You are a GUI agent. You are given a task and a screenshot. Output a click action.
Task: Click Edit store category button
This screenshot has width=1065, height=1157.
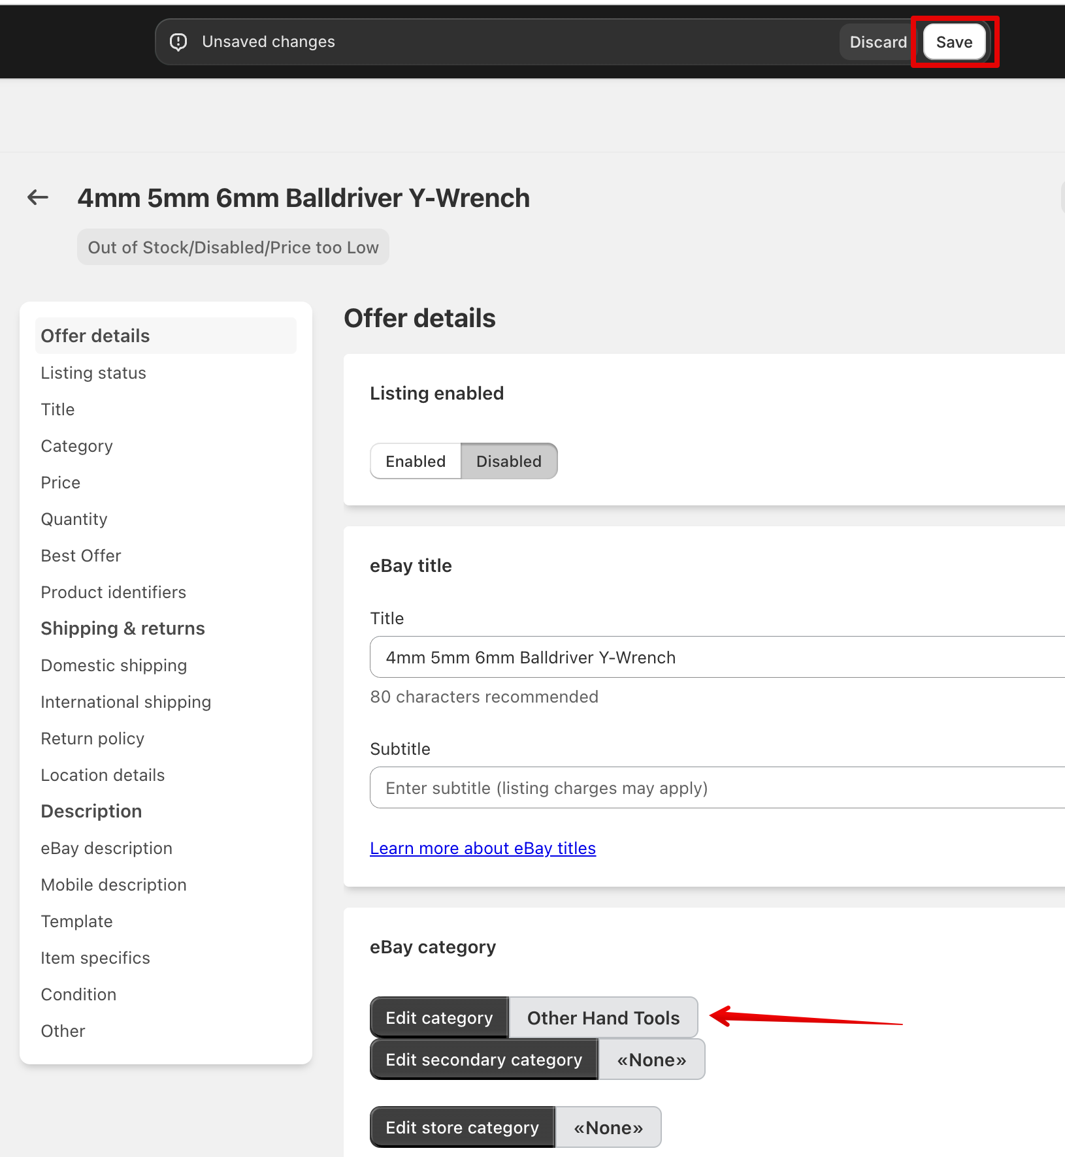(x=462, y=1127)
